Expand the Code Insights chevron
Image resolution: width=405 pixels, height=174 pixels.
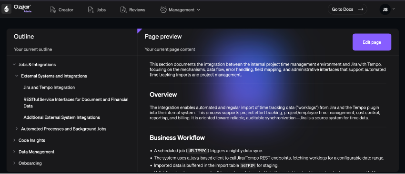point(14,140)
